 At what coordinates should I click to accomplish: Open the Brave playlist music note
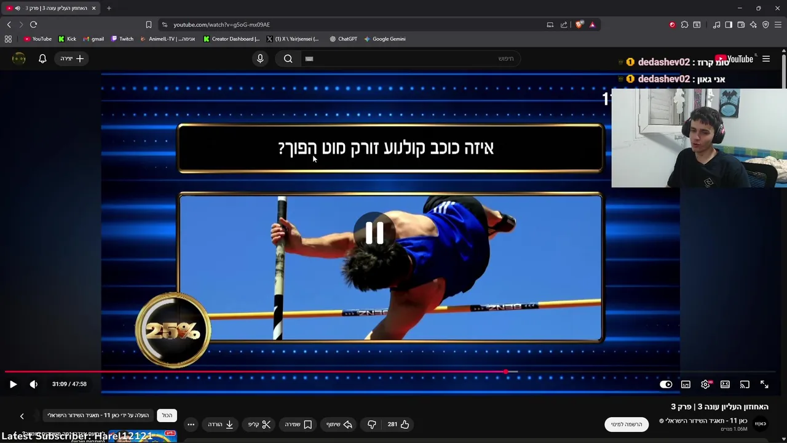[x=716, y=25]
